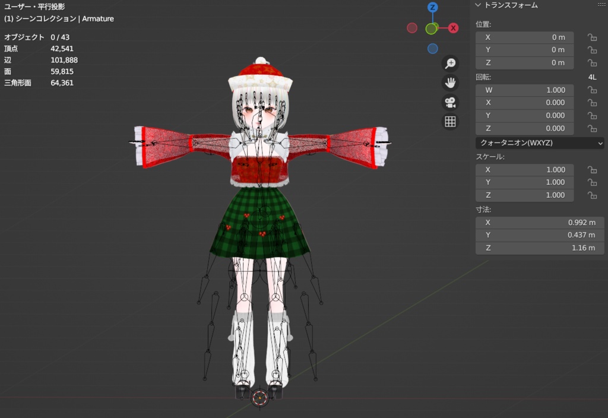
Task: Toggle the lock on rotation W
Action: (x=592, y=90)
